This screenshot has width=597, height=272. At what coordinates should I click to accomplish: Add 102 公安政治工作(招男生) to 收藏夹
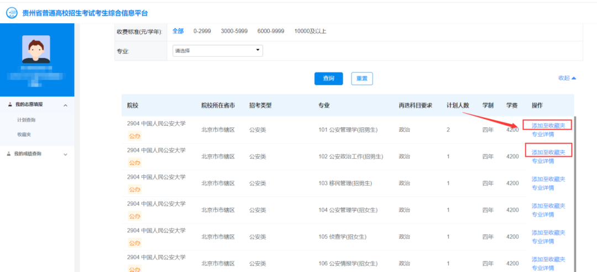click(548, 152)
